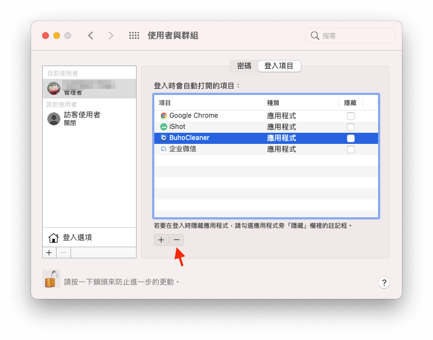Open help with the question mark

tap(384, 283)
